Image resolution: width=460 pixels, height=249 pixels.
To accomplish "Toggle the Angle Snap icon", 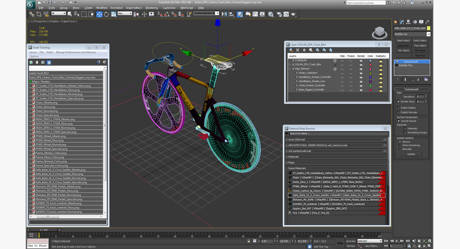I will tap(167, 14).
